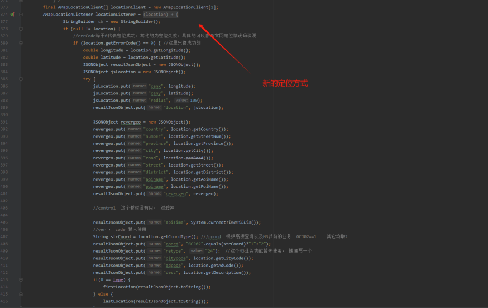
Task: Collapse the "if (null != location)" block
Action: tap(21, 29)
